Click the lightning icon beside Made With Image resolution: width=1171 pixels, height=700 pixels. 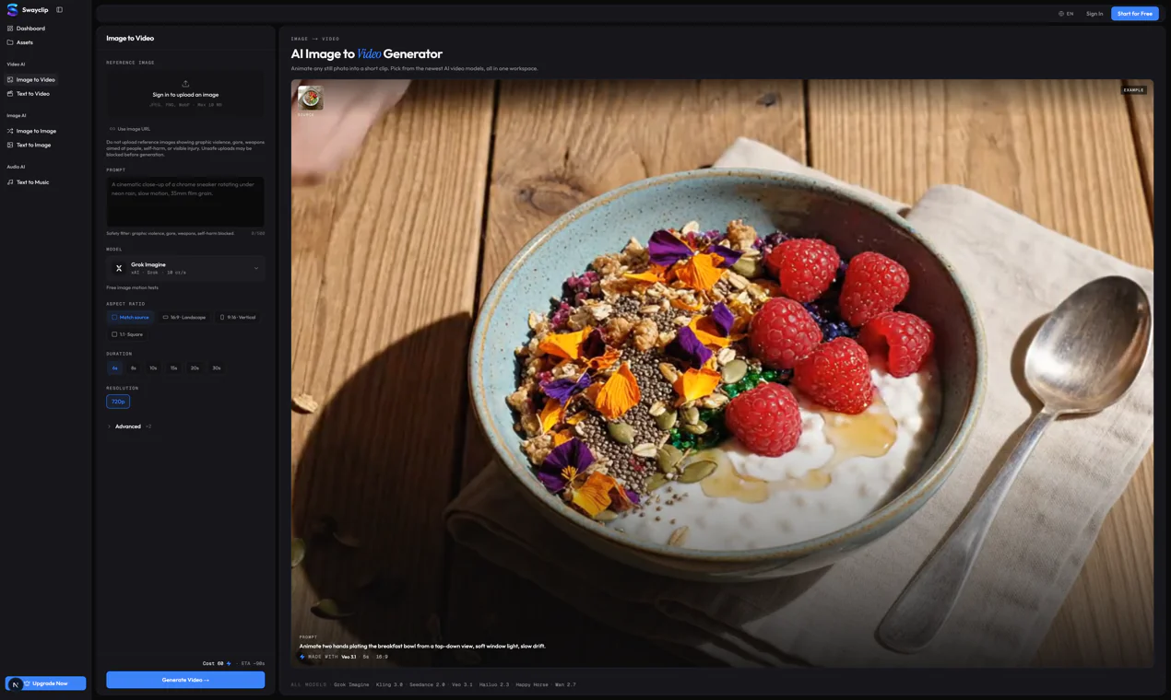click(302, 657)
